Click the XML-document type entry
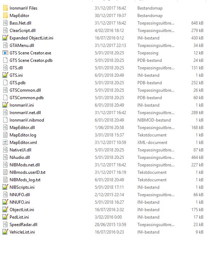This screenshot has width=218, height=257. [152, 143]
